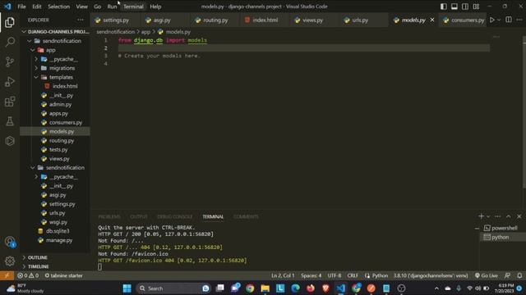Open Google Chrome from the taskbar

[250, 288]
